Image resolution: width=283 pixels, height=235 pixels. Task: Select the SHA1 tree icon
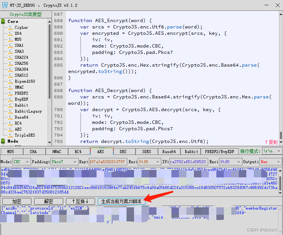(x=10, y=45)
